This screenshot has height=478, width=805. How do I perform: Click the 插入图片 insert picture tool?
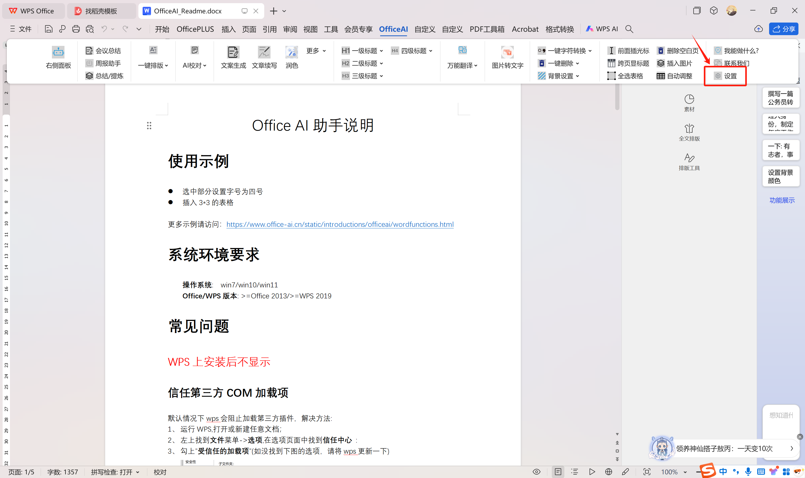pyautogui.click(x=674, y=63)
